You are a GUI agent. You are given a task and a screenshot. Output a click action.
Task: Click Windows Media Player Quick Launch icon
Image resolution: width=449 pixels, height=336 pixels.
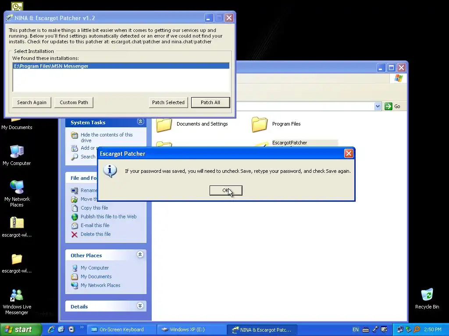point(71,329)
